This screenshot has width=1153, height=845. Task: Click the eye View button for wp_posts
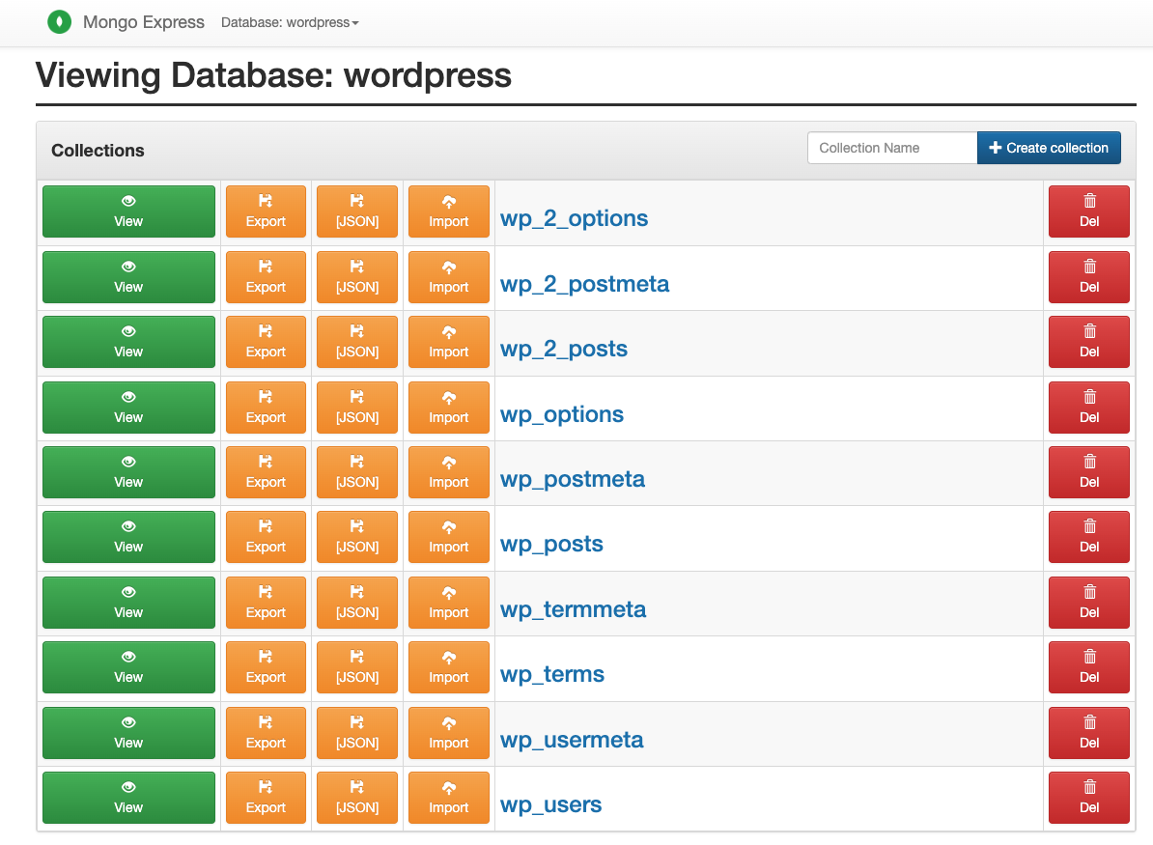128,537
